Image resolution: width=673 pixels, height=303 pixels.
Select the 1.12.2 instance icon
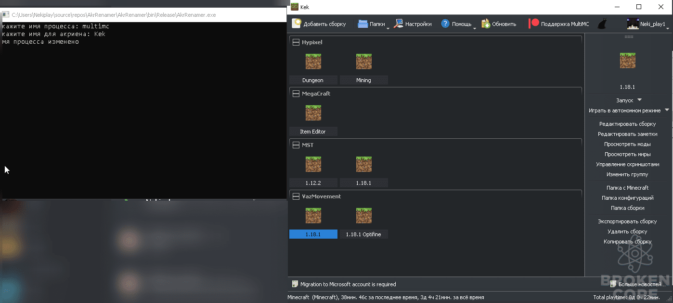[x=313, y=164]
